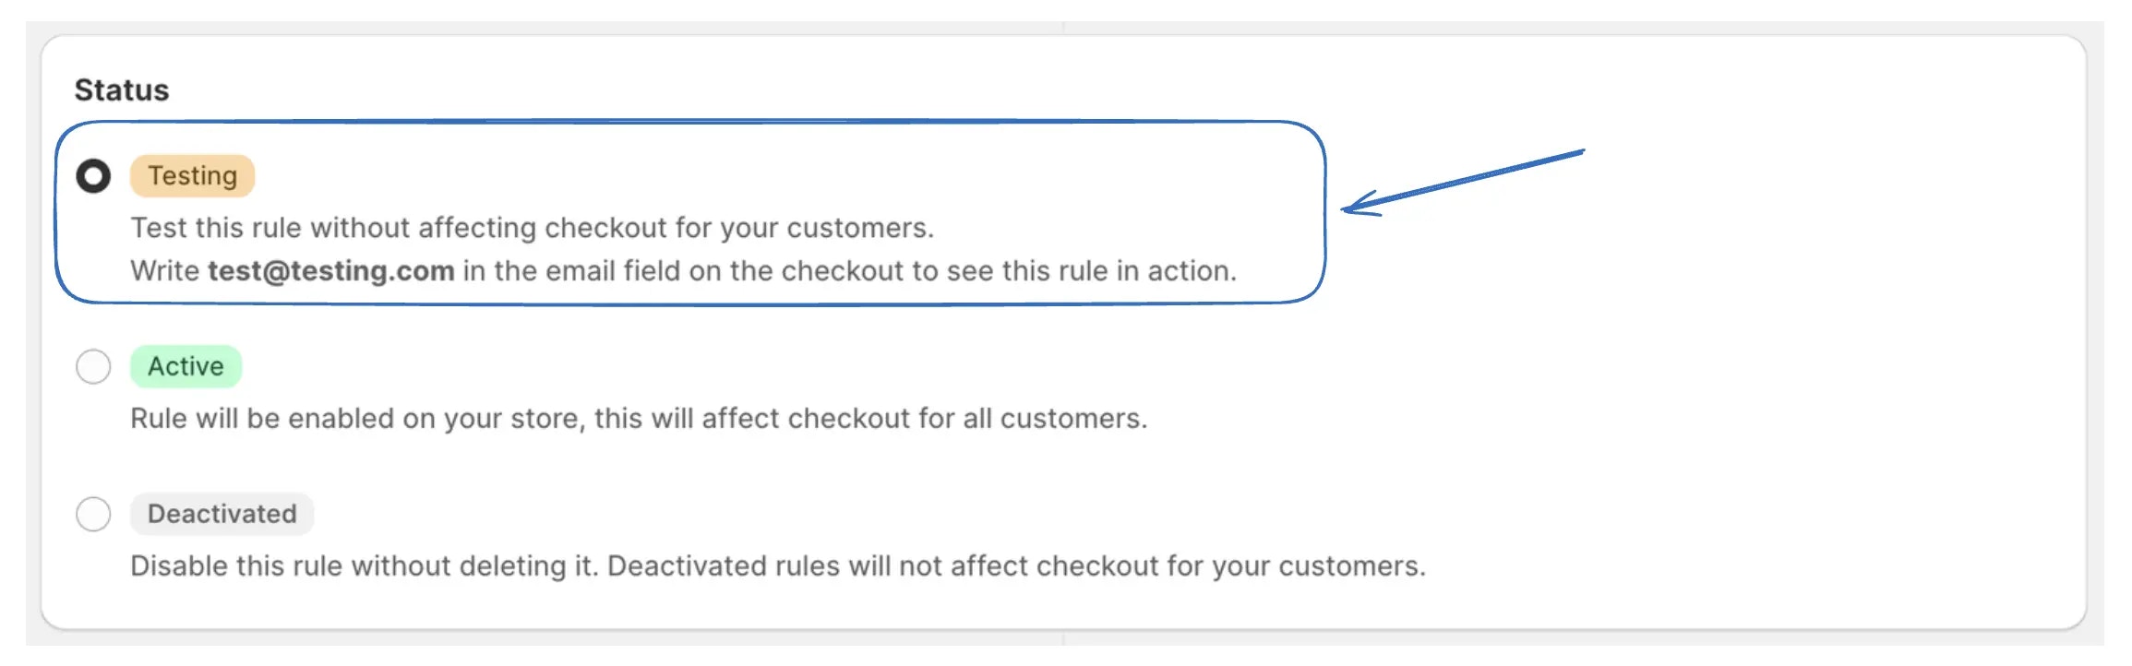Click the 'Test this rule without affecting checkout' sentence

533,228
